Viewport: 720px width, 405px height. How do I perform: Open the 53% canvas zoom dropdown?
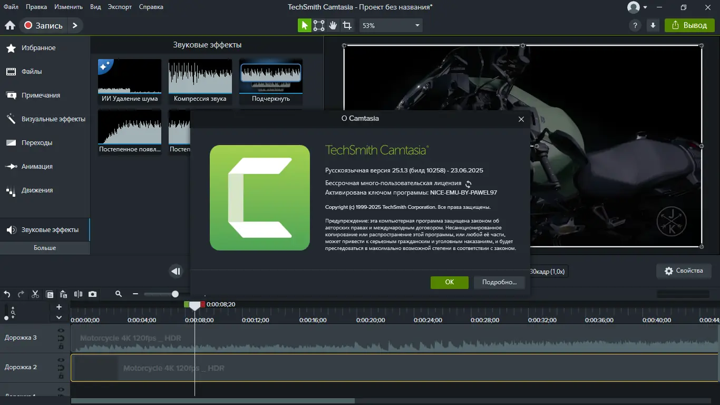tap(391, 25)
